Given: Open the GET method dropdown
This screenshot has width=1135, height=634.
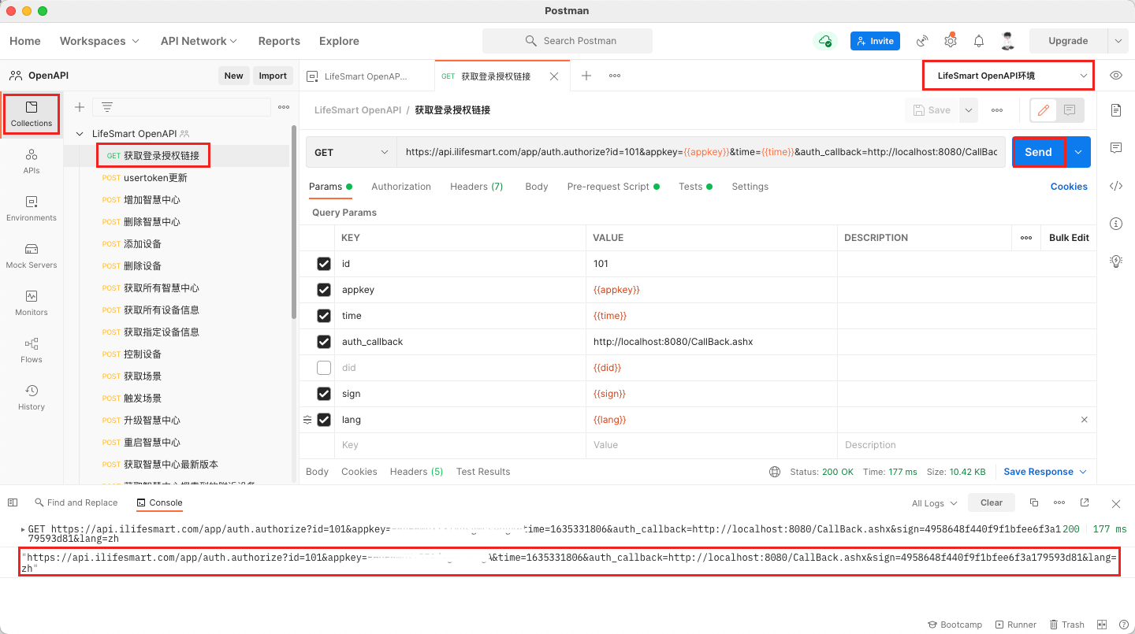Looking at the screenshot, I should tap(352, 152).
